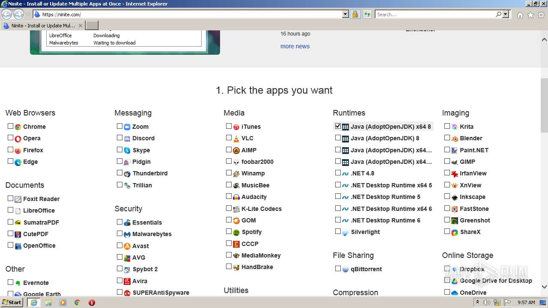Click the Google Drive for Desktop label
Screen dimensions: 548x308
496,281
